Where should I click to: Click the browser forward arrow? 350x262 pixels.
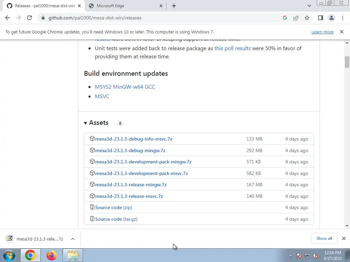[x=18, y=18]
